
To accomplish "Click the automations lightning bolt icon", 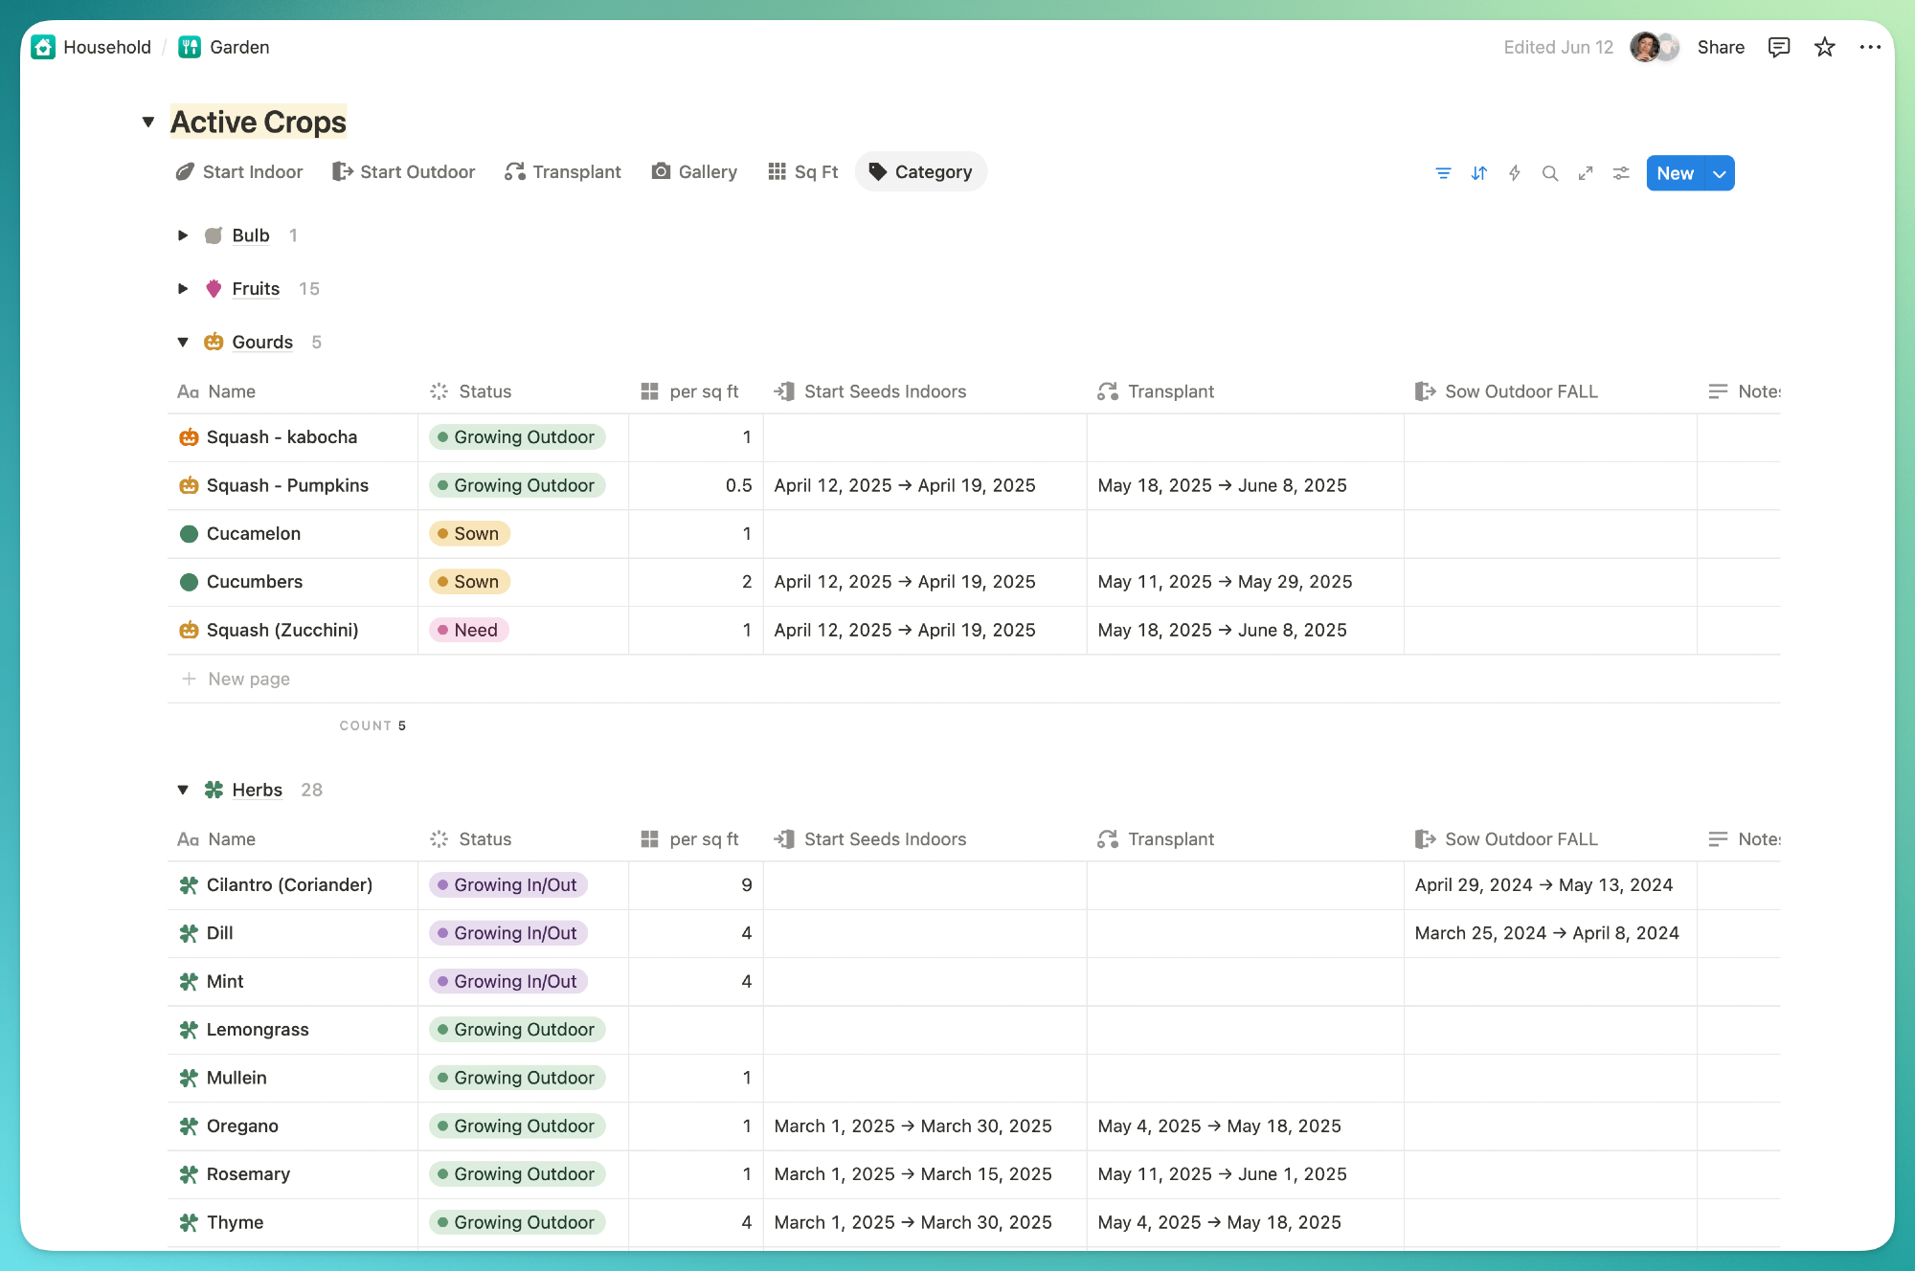I will pos(1514,173).
